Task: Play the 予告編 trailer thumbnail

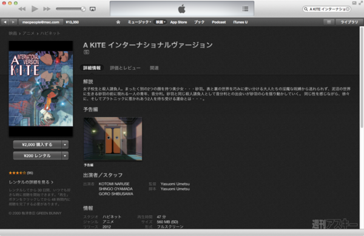Action: click(x=113, y=139)
